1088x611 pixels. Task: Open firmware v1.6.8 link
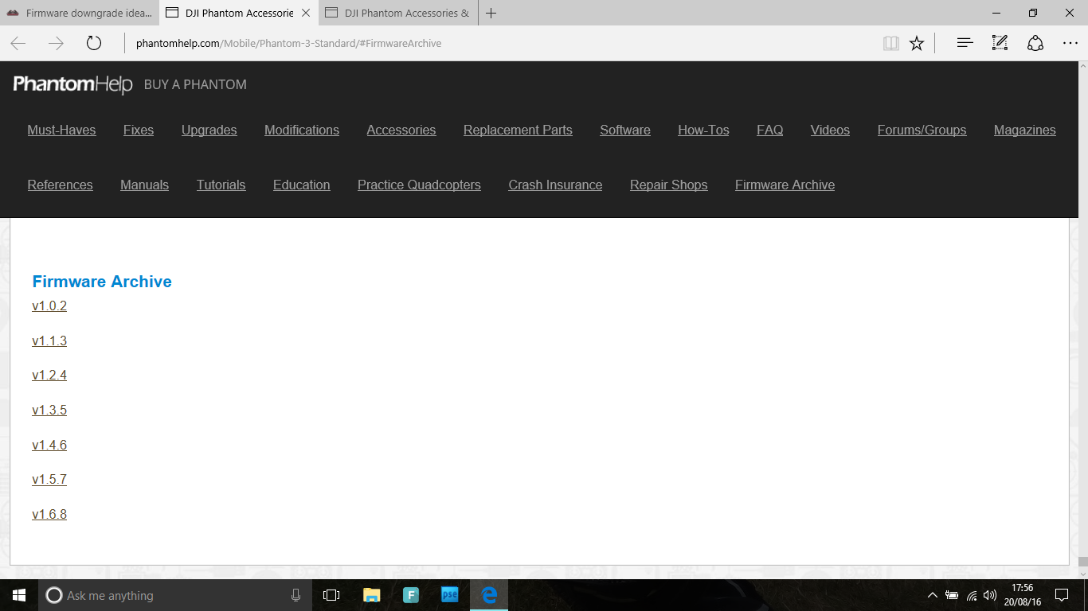(49, 515)
